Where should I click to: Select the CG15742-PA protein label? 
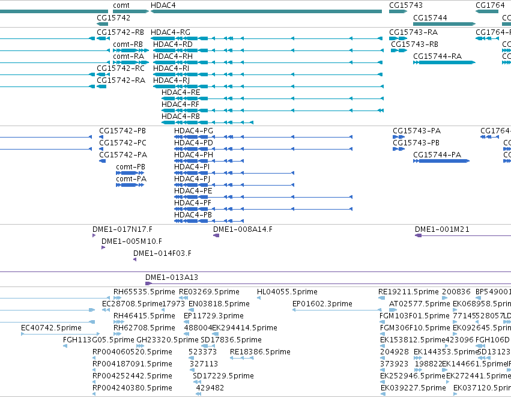point(123,155)
